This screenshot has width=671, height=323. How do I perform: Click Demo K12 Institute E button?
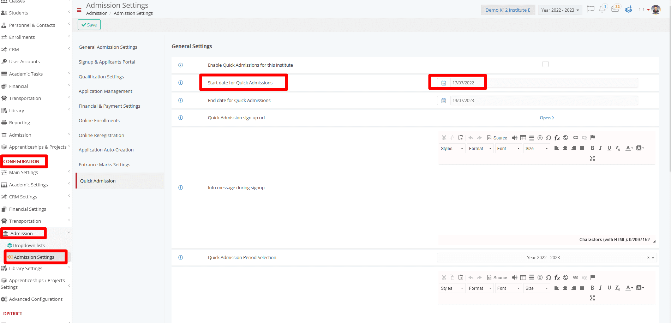pyautogui.click(x=508, y=10)
